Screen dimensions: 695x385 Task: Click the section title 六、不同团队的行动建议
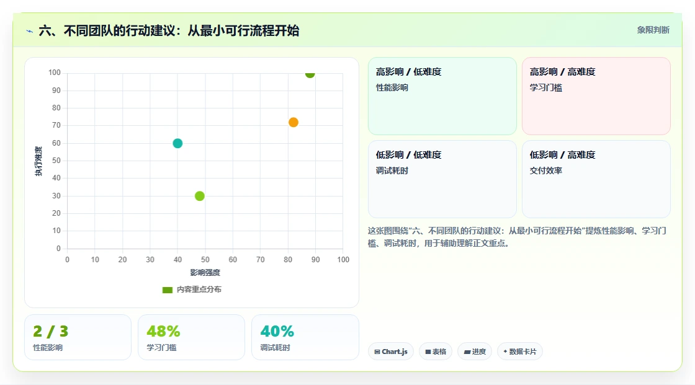[169, 30]
